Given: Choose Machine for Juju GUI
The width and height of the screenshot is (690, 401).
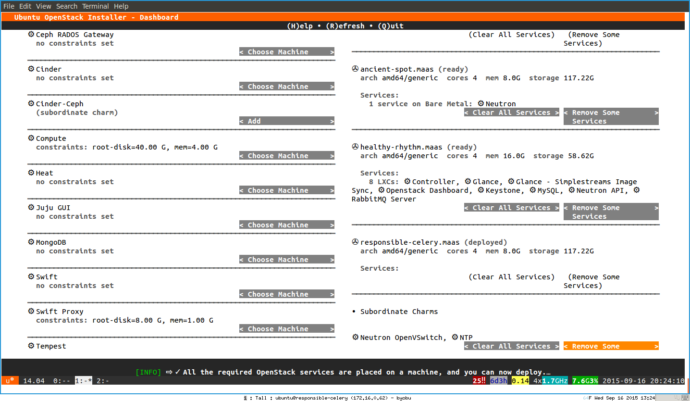Looking at the screenshot, I should [287, 225].
